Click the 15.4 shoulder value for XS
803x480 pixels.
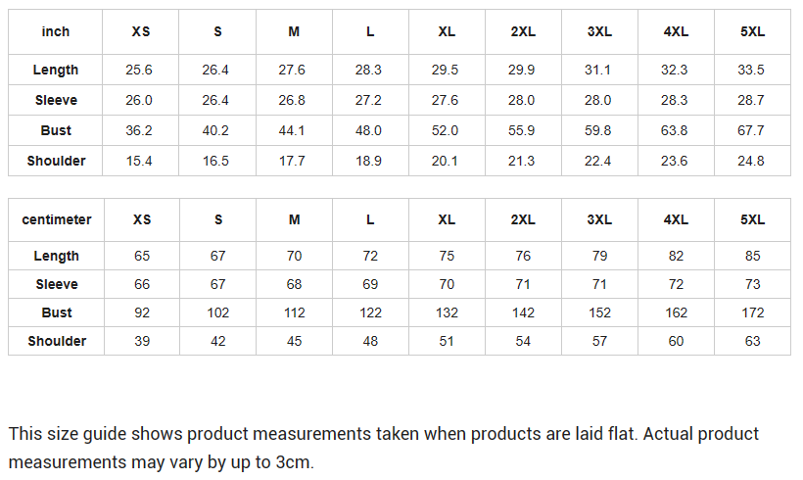pos(142,161)
